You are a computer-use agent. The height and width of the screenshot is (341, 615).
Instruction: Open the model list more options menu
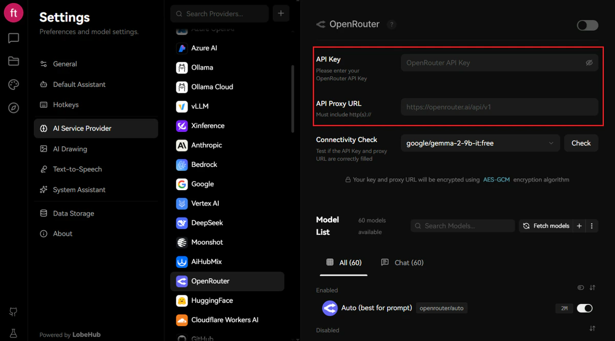click(x=592, y=226)
